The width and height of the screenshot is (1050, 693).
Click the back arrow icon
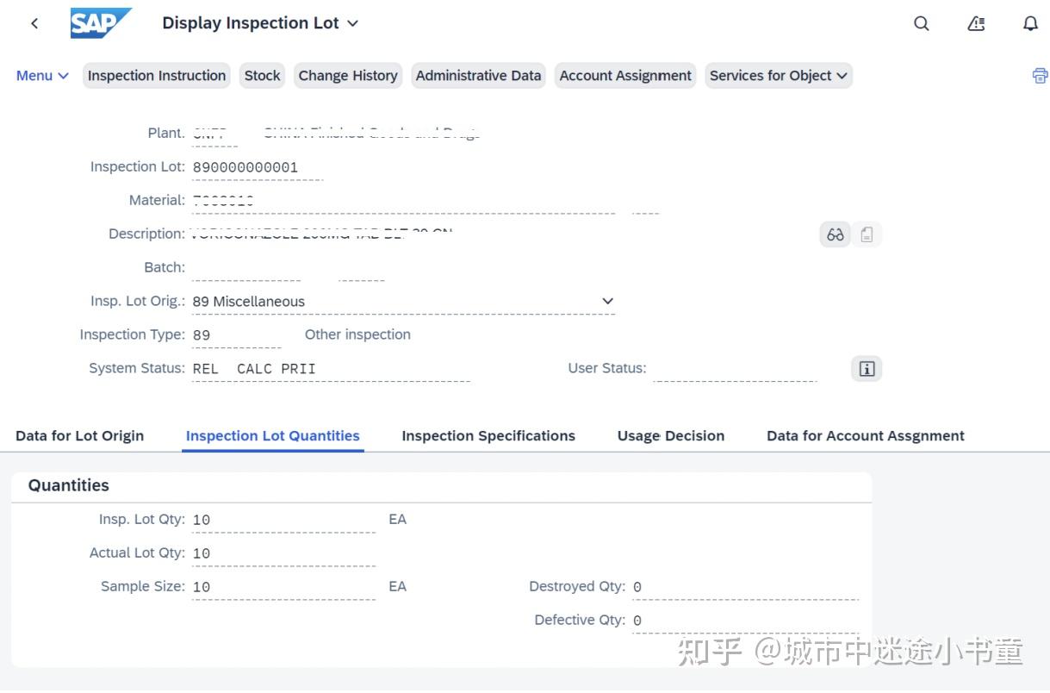coord(34,23)
